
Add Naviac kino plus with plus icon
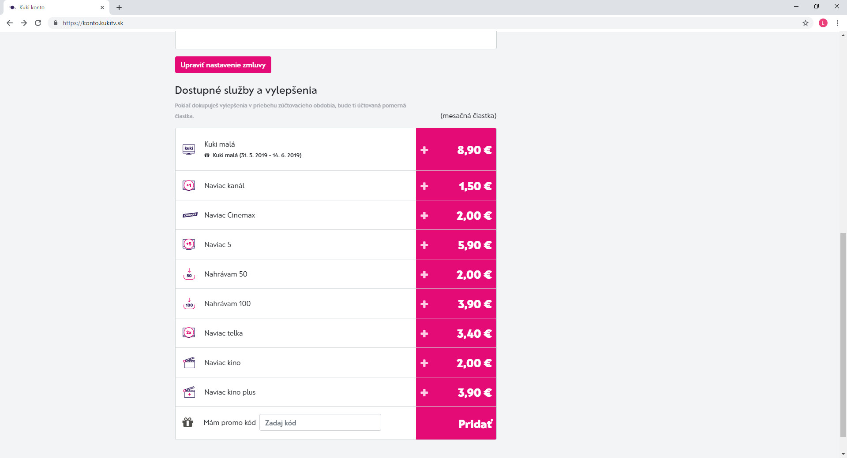424,393
